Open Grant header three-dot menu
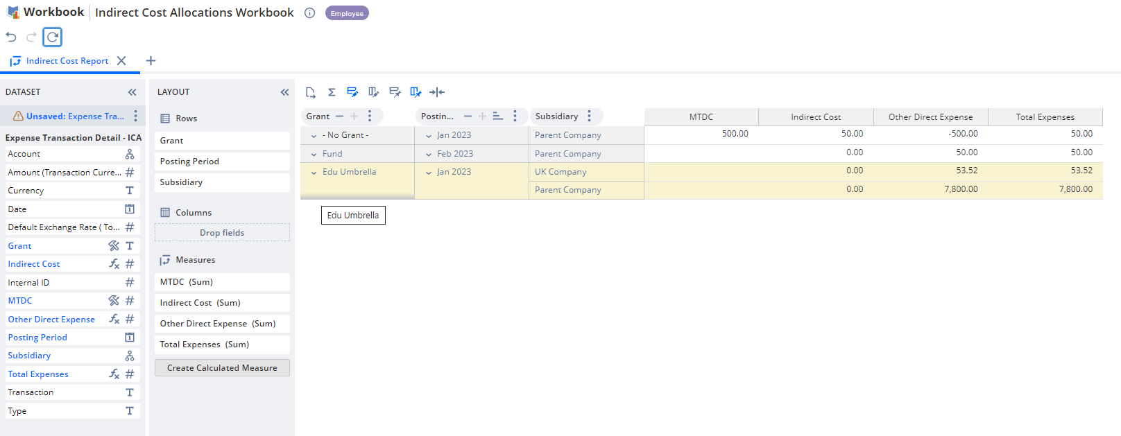This screenshot has height=436, width=1121. click(x=370, y=116)
